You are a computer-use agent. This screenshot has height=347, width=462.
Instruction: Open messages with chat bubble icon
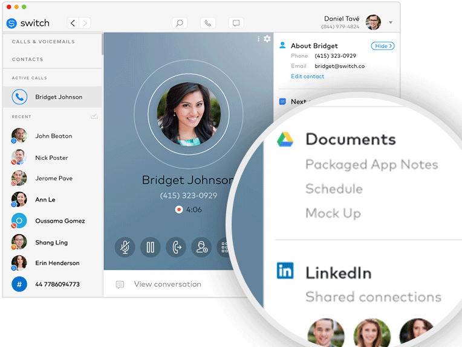(x=236, y=23)
